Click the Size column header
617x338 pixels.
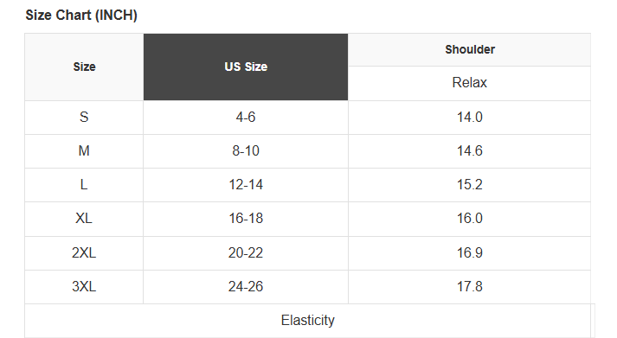tap(84, 67)
